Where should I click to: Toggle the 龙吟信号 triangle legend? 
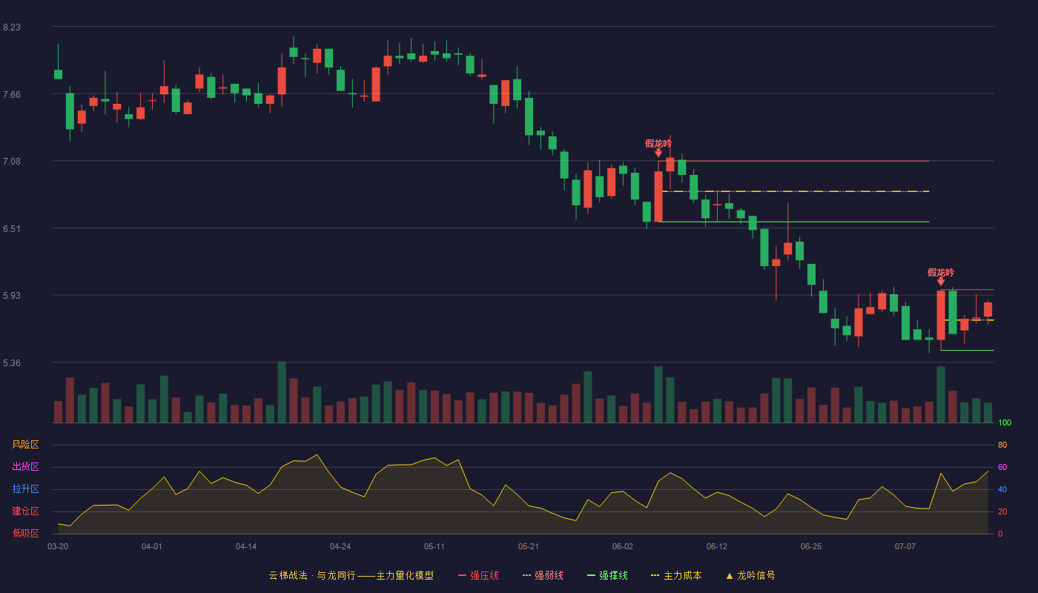(750, 575)
